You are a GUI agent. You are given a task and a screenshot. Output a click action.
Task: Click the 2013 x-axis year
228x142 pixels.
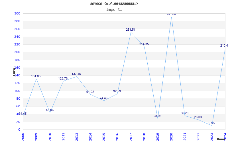(x=77, y=137)
